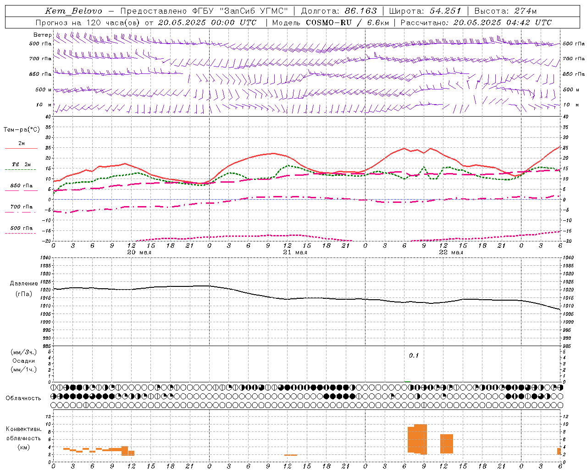Click the 22 мая date label

(451, 252)
